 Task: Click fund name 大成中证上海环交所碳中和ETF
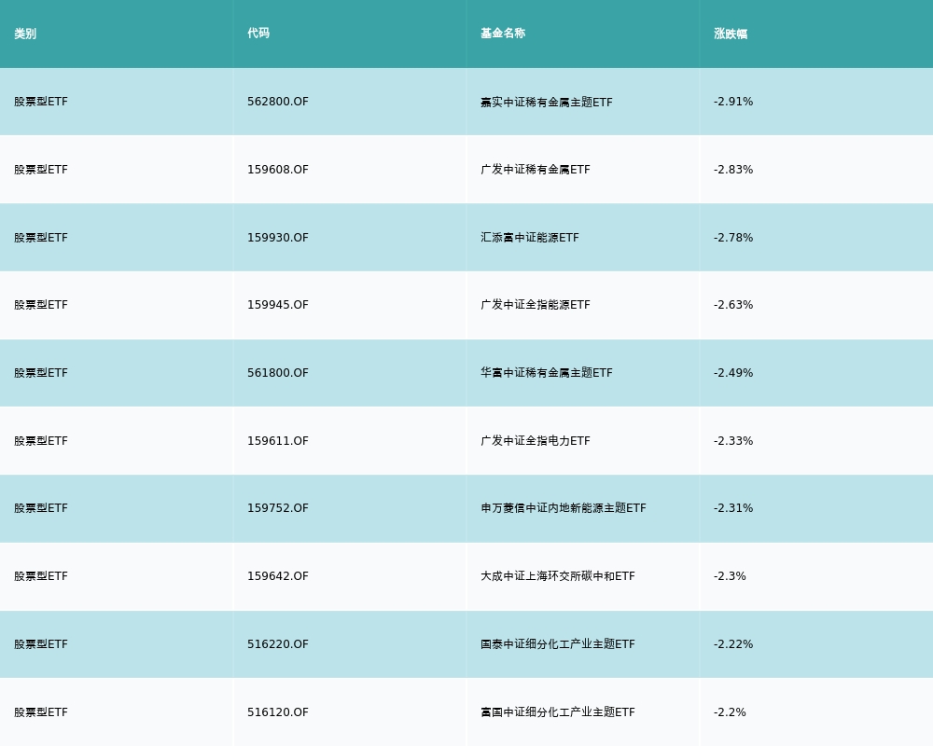[x=558, y=576]
